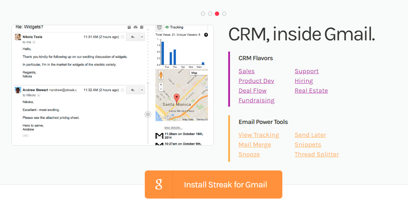Visit the Snippets link
This screenshot has width=408, height=209.
(308, 144)
